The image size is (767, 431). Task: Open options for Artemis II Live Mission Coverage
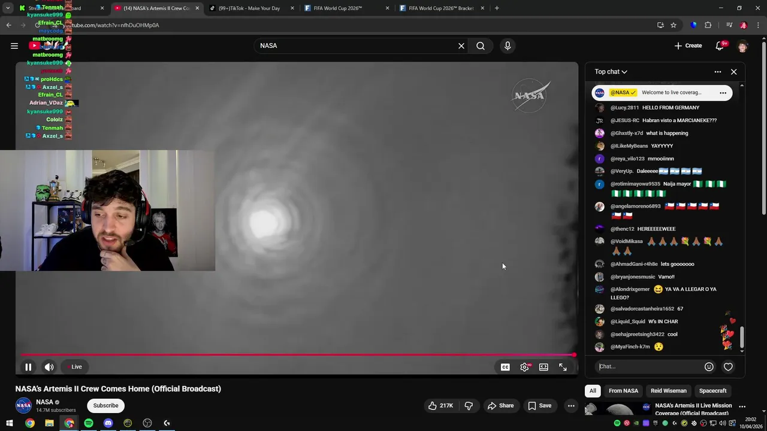click(x=742, y=407)
